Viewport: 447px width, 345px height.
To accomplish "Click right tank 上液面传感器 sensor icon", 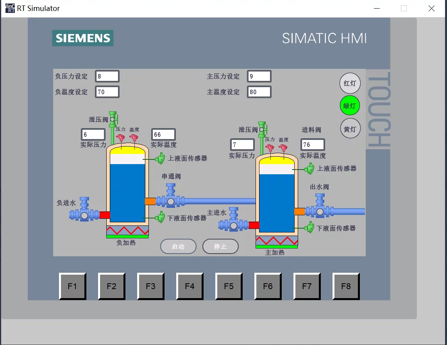I will pyautogui.click(x=309, y=169).
